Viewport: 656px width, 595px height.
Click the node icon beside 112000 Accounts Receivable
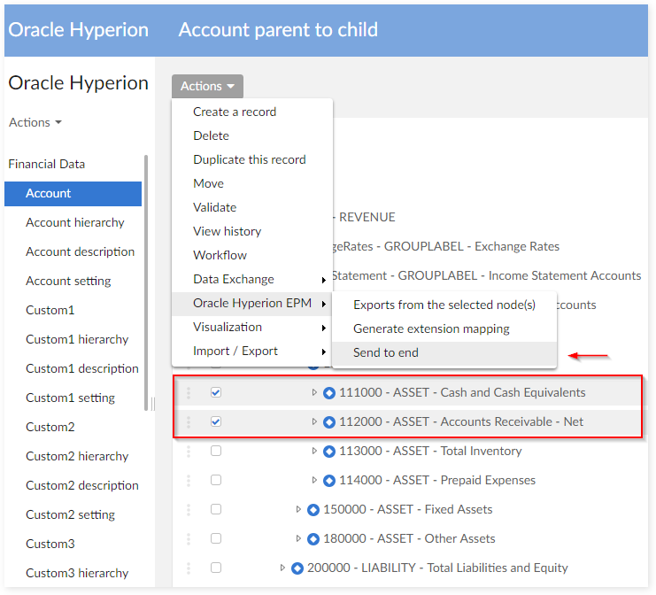point(329,421)
